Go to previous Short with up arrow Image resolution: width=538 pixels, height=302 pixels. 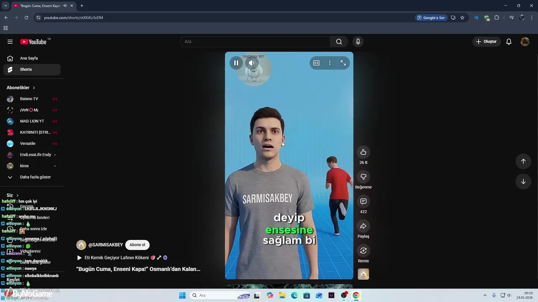point(523,161)
